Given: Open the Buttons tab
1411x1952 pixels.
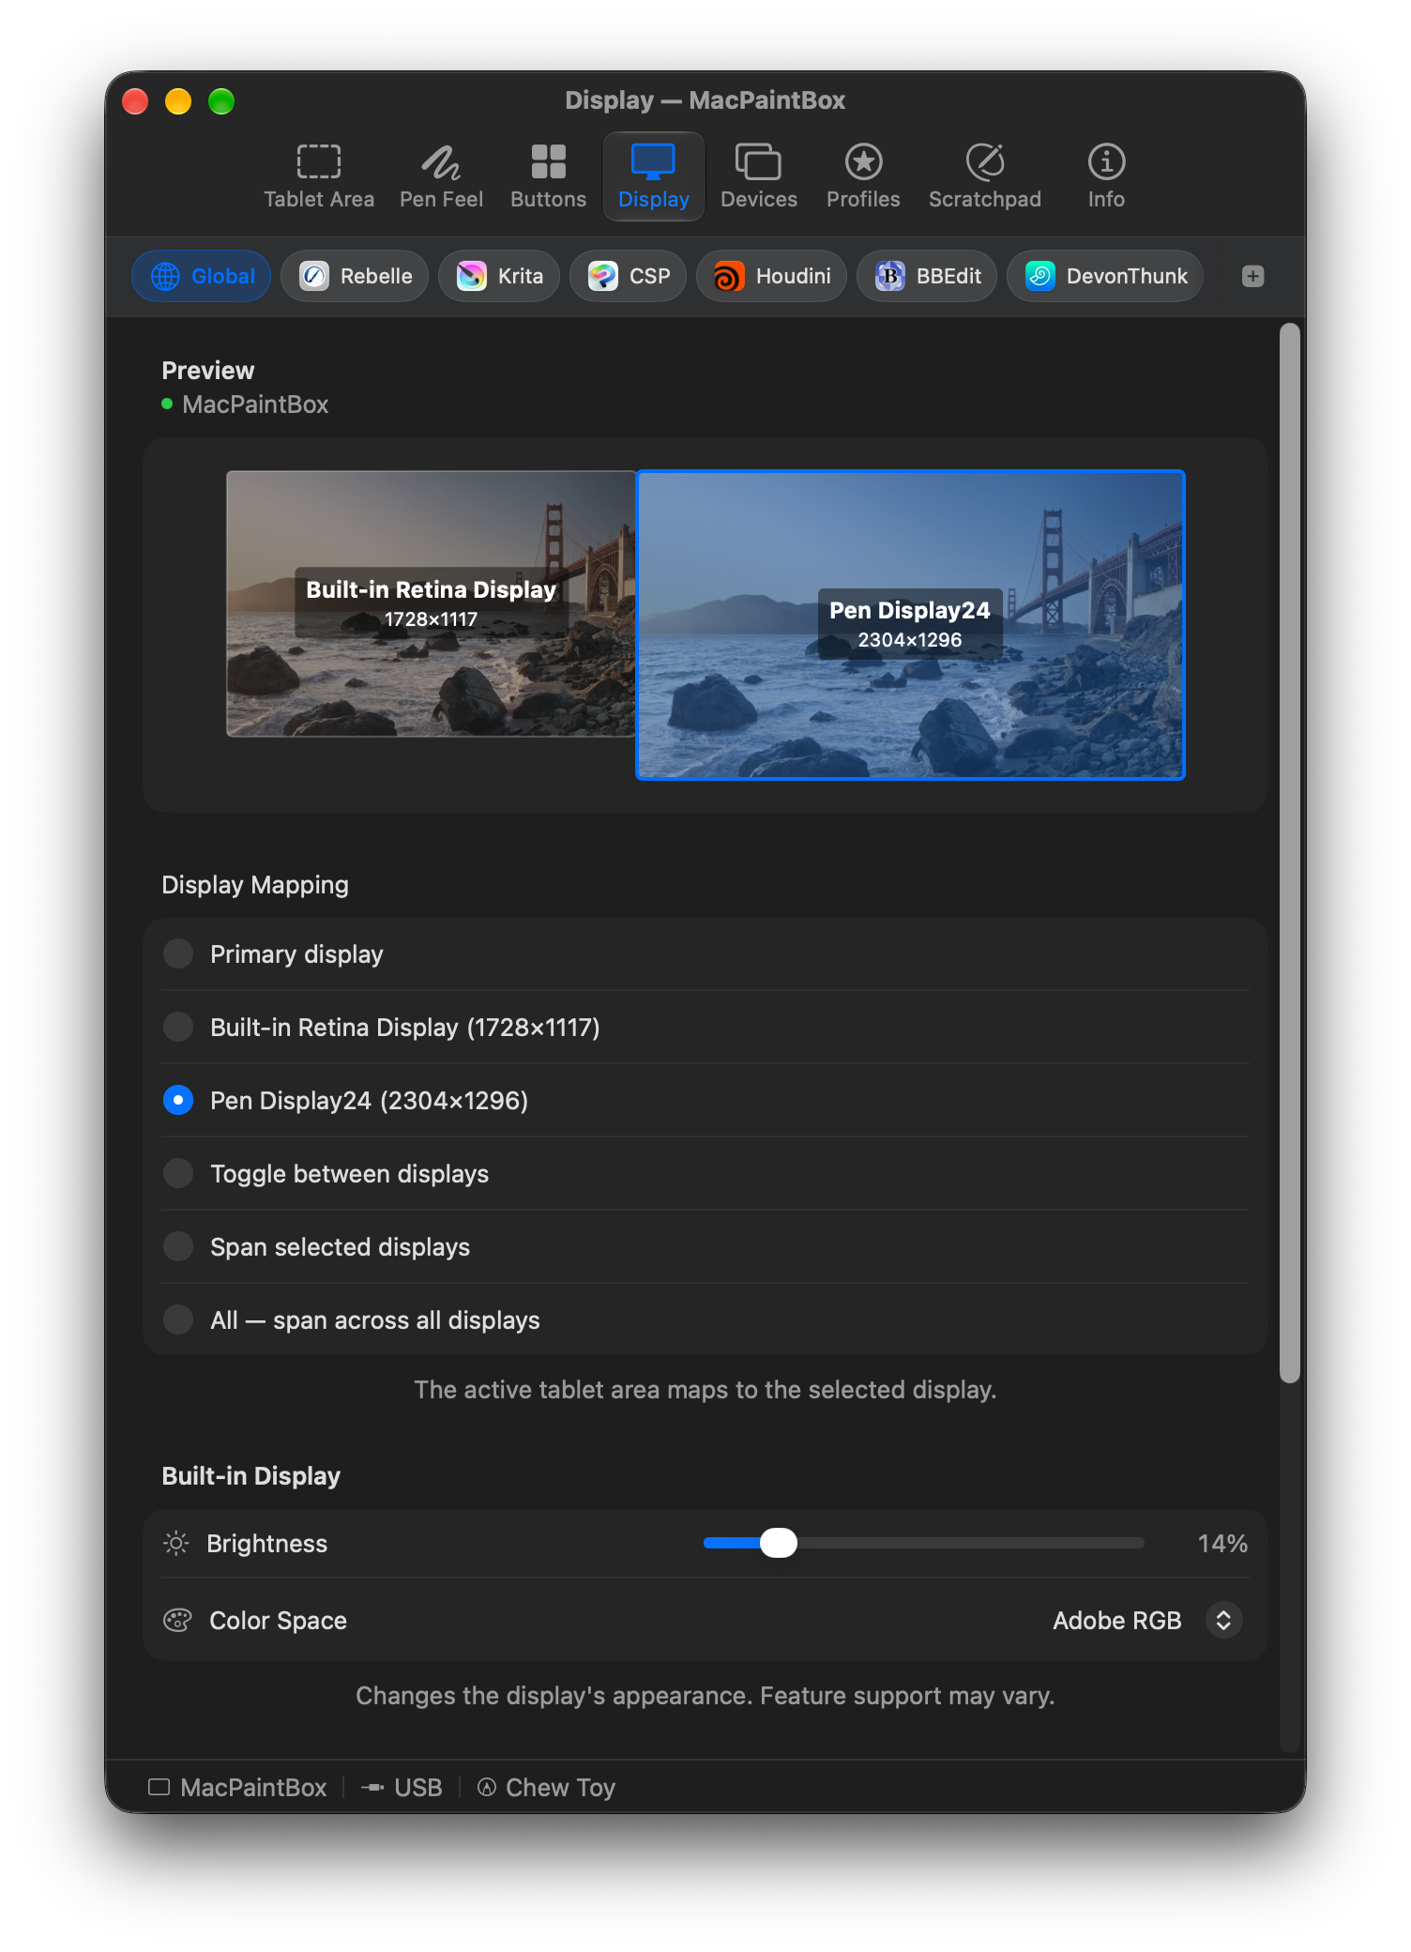Looking at the screenshot, I should [549, 176].
